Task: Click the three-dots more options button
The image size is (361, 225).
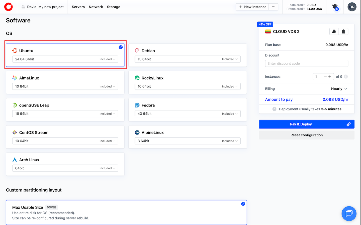Action: click(x=274, y=7)
